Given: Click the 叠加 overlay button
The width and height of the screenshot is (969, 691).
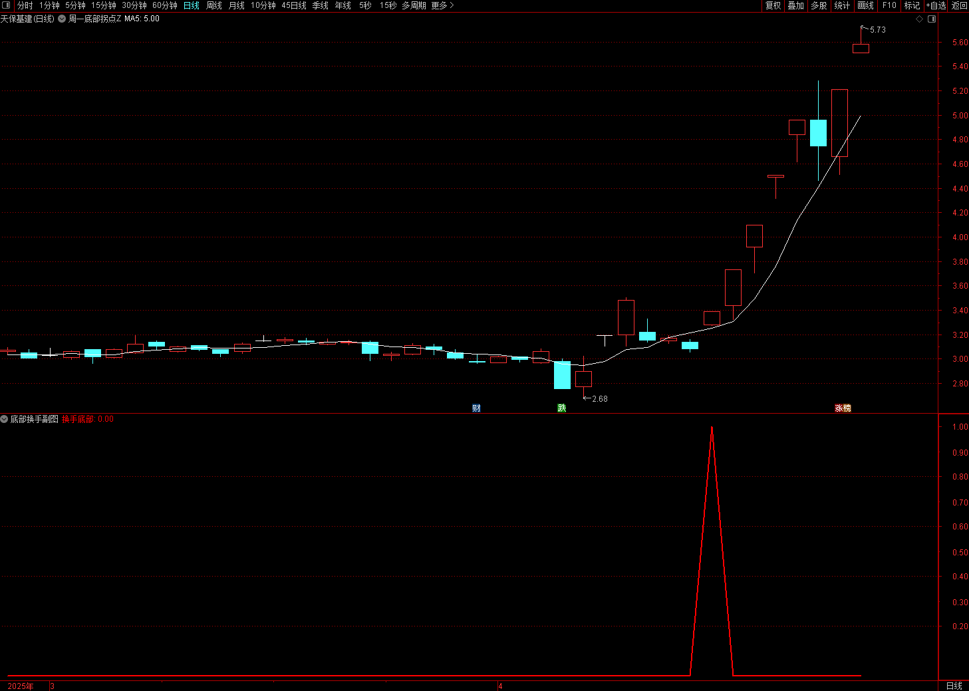Looking at the screenshot, I should point(796,5).
